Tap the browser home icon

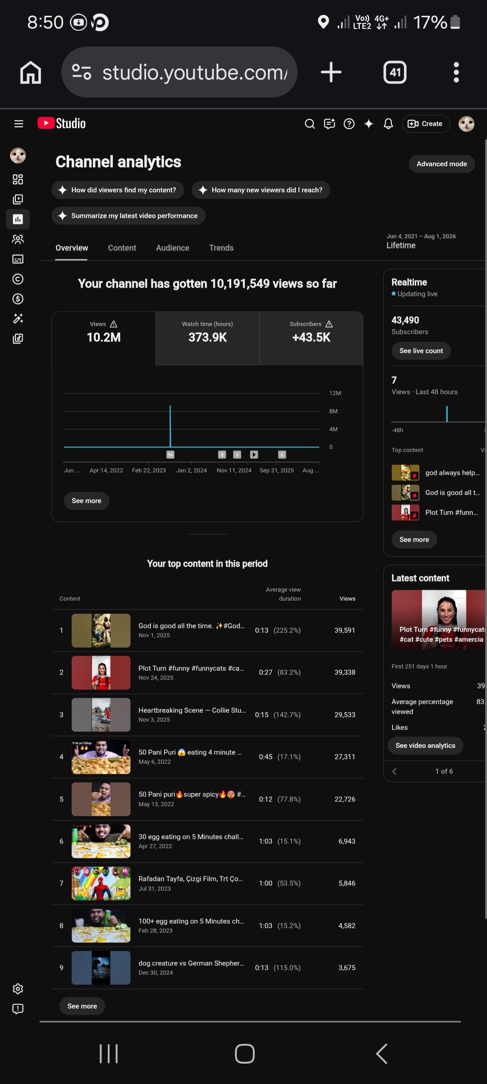click(x=31, y=72)
